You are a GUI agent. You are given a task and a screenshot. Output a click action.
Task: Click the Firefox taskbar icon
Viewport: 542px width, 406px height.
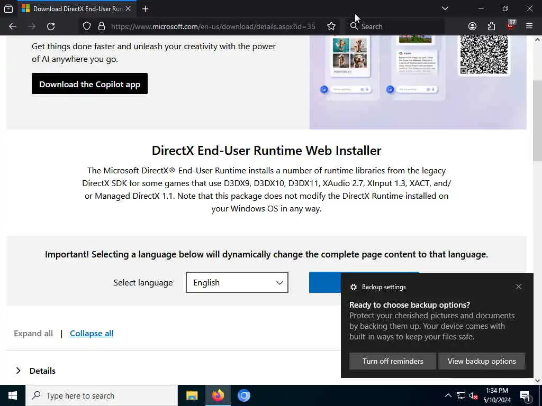218,395
